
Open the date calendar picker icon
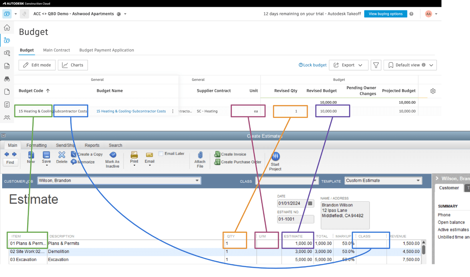coord(310,203)
